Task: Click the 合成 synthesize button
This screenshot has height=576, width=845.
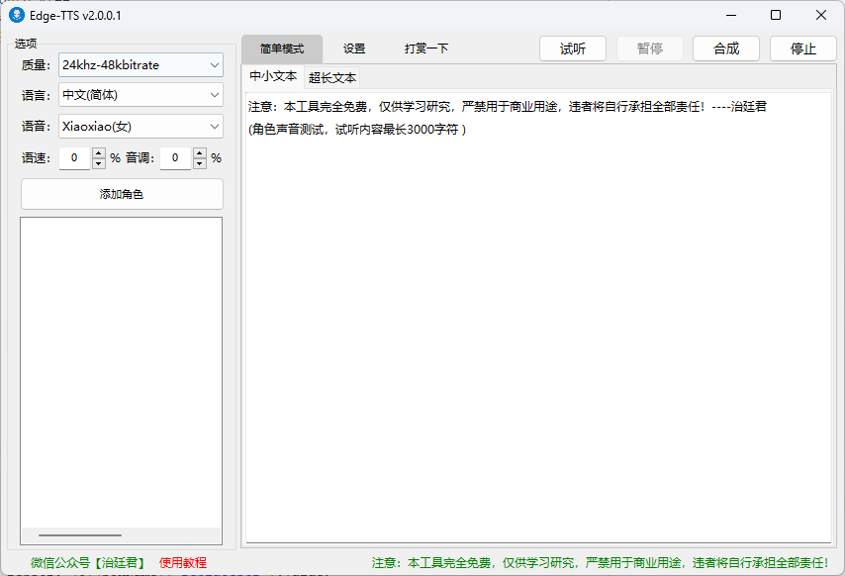Action: [x=726, y=48]
